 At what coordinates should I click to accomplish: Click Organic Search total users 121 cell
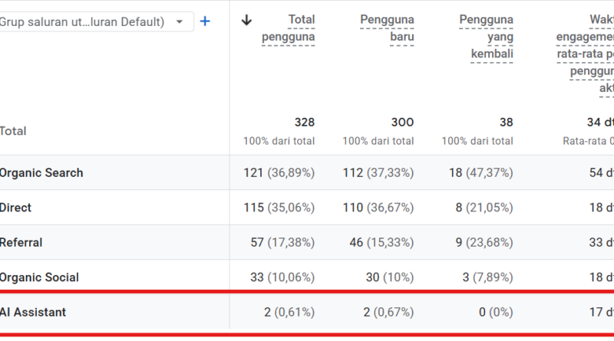279,173
